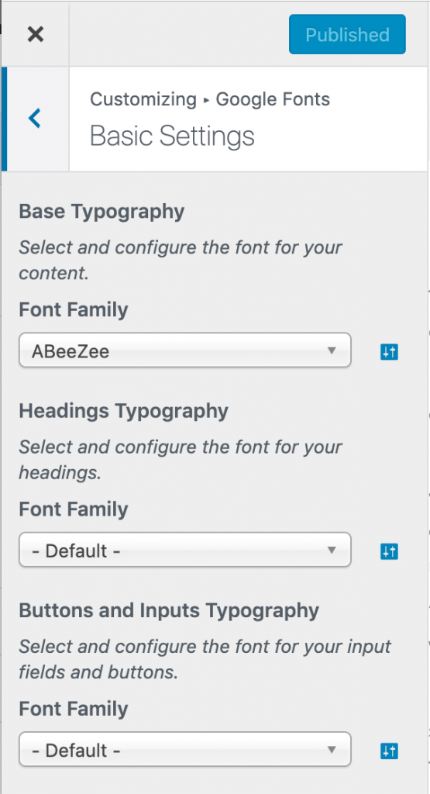Toggle advanced settings icon for Headings Typography
430x794 pixels.
(389, 551)
